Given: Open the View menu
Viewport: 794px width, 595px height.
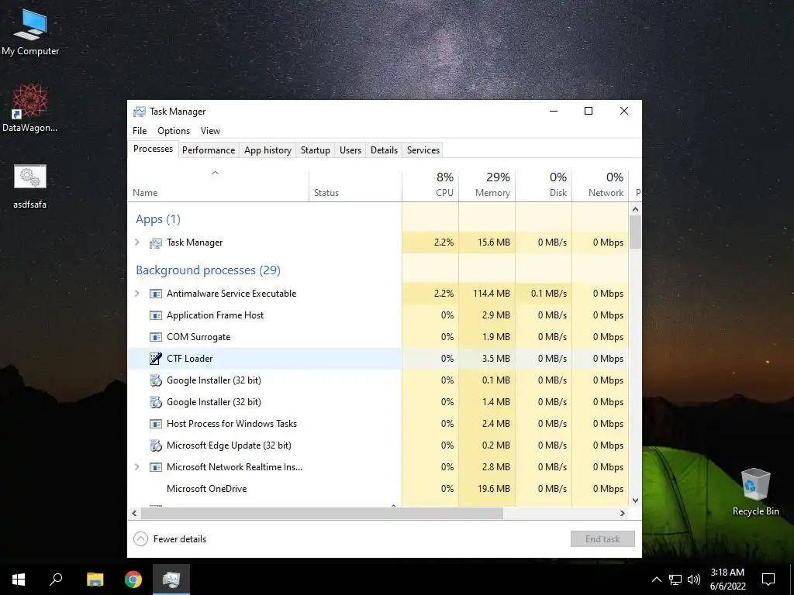Looking at the screenshot, I should pyautogui.click(x=210, y=131).
